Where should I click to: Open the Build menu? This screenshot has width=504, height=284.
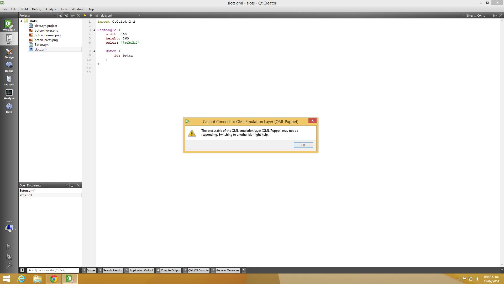24,9
